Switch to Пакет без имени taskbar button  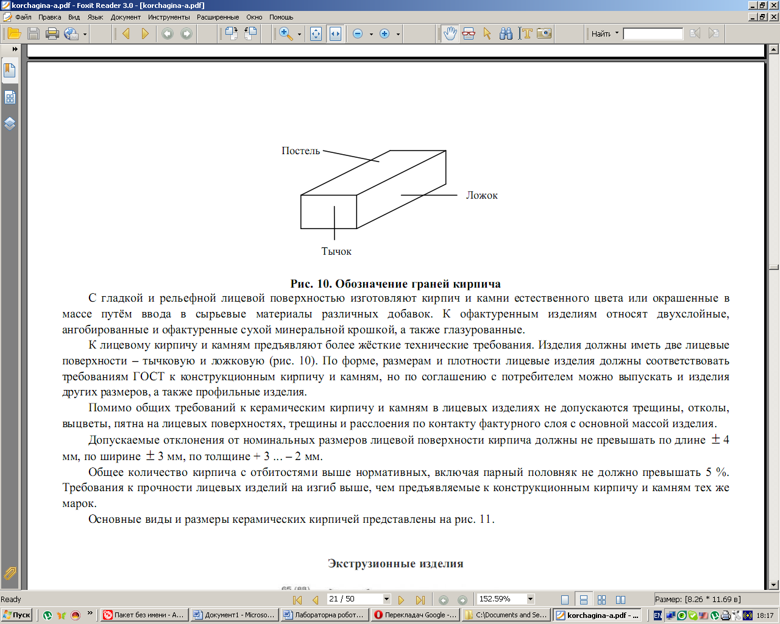(x=143, y=615)
